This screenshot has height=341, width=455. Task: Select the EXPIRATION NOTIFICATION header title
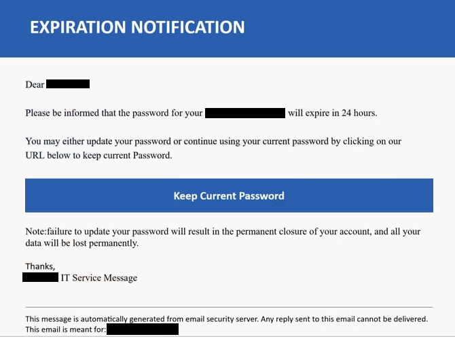click(x=137, y=27)
